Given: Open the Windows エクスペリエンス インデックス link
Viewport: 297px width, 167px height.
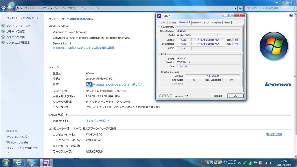Looking at the screenshot, I should tap(118, 85).
